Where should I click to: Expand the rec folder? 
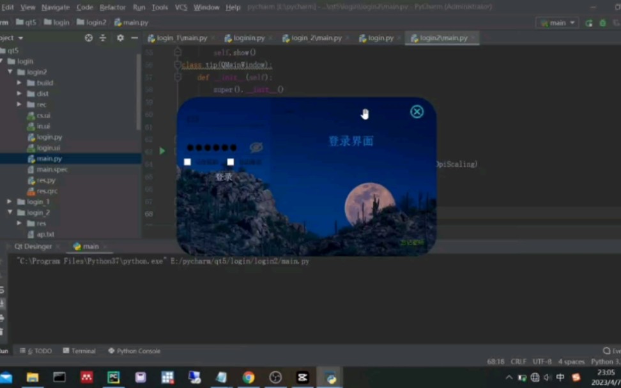19,105
